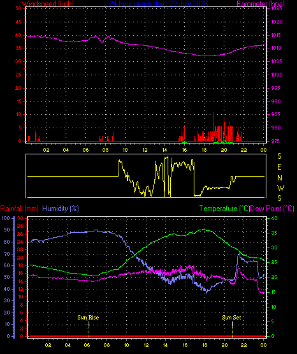Click the N wind direction label
This screenshot has height=354, width=297.
[280, 178]
